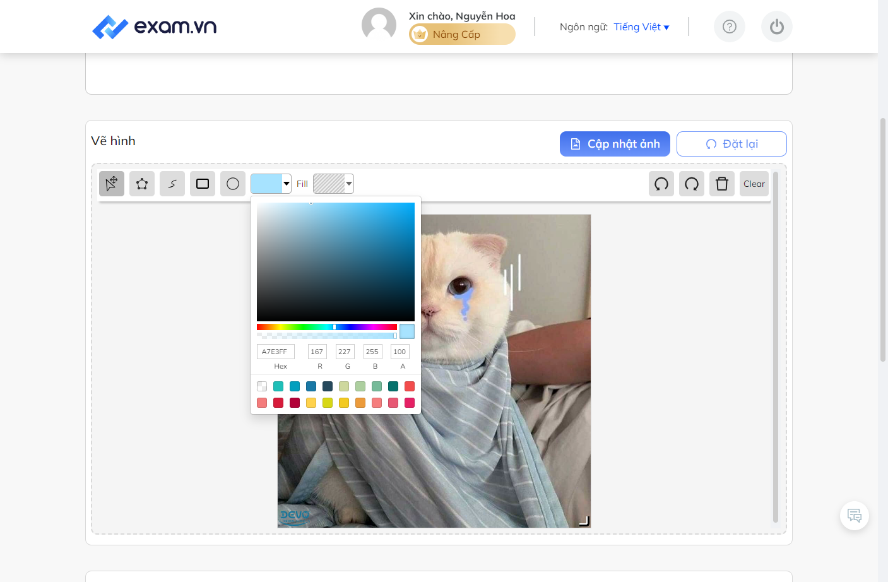Click the drawing panel vertical scrollbar

pos(775,347)
